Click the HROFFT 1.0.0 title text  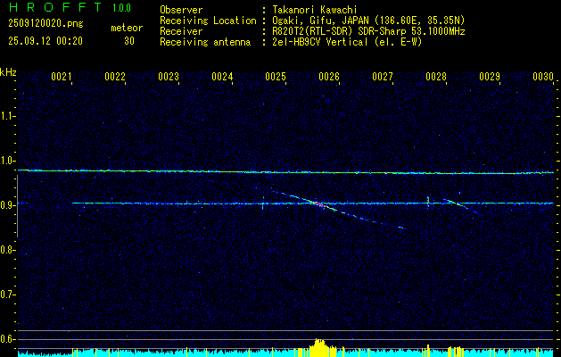(70, 7)
